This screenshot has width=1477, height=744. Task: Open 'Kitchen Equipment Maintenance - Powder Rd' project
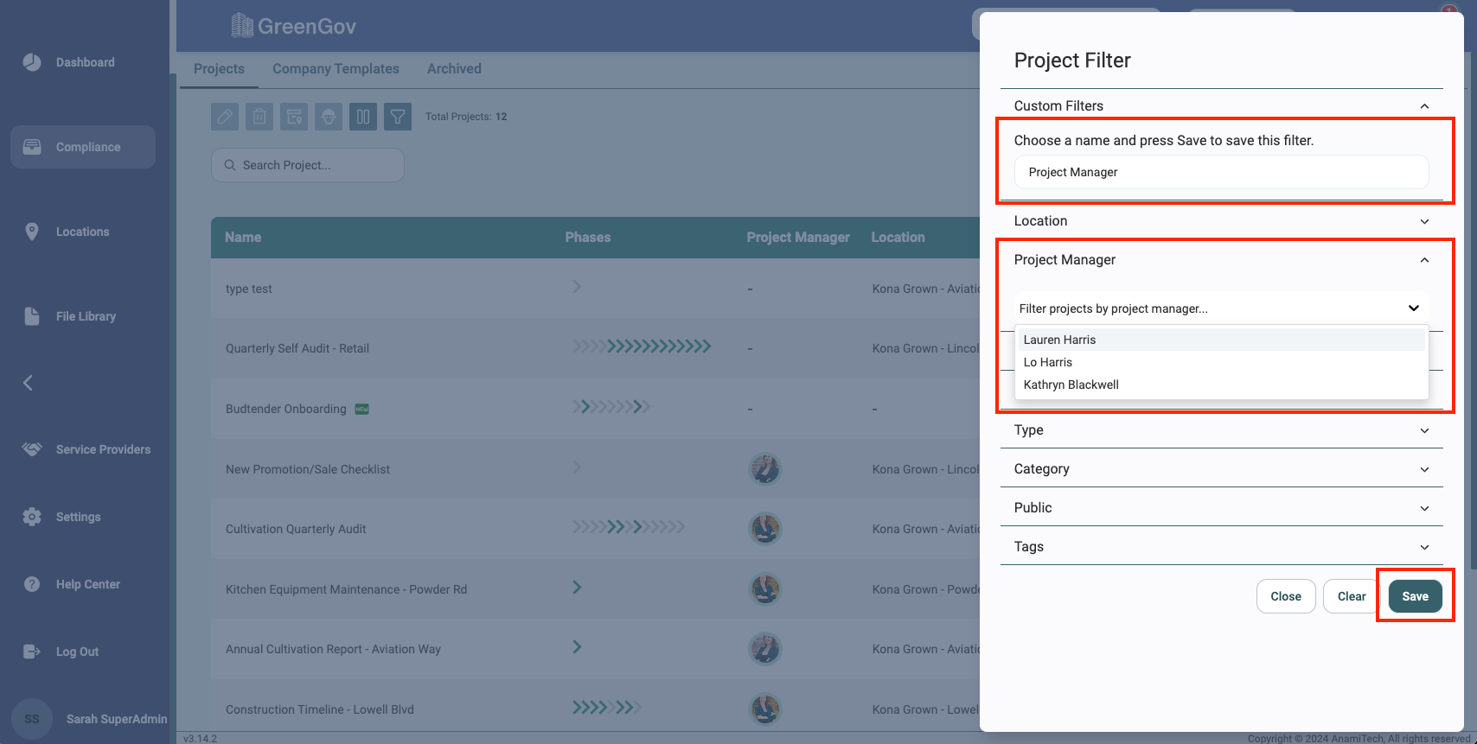pyautogui.click(x=346, y=589)
